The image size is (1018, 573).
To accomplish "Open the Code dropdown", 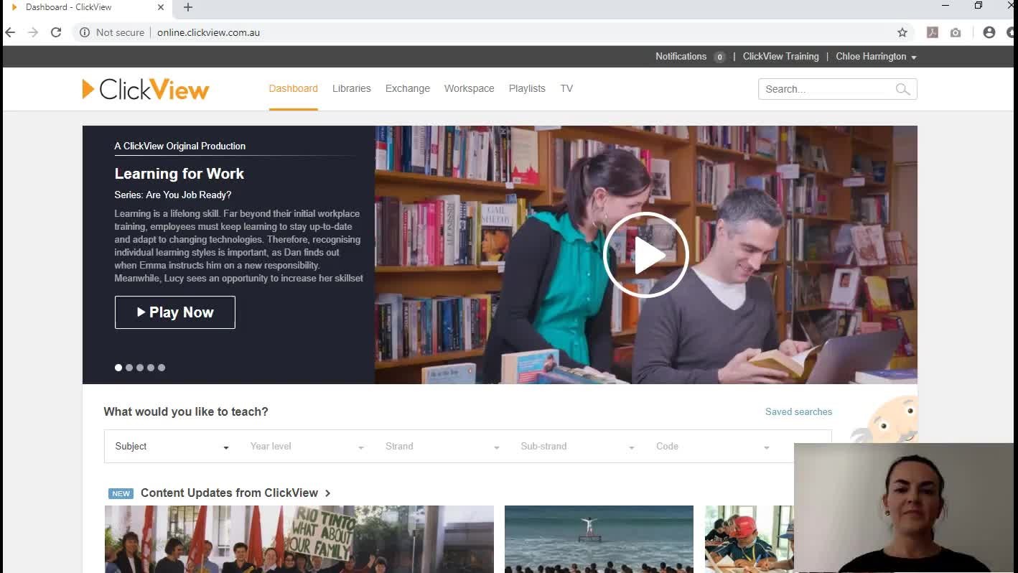I will point(713,447).
